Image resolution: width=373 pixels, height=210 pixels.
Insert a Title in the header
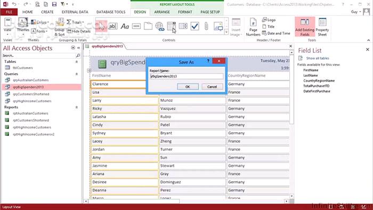coord(269,27)
